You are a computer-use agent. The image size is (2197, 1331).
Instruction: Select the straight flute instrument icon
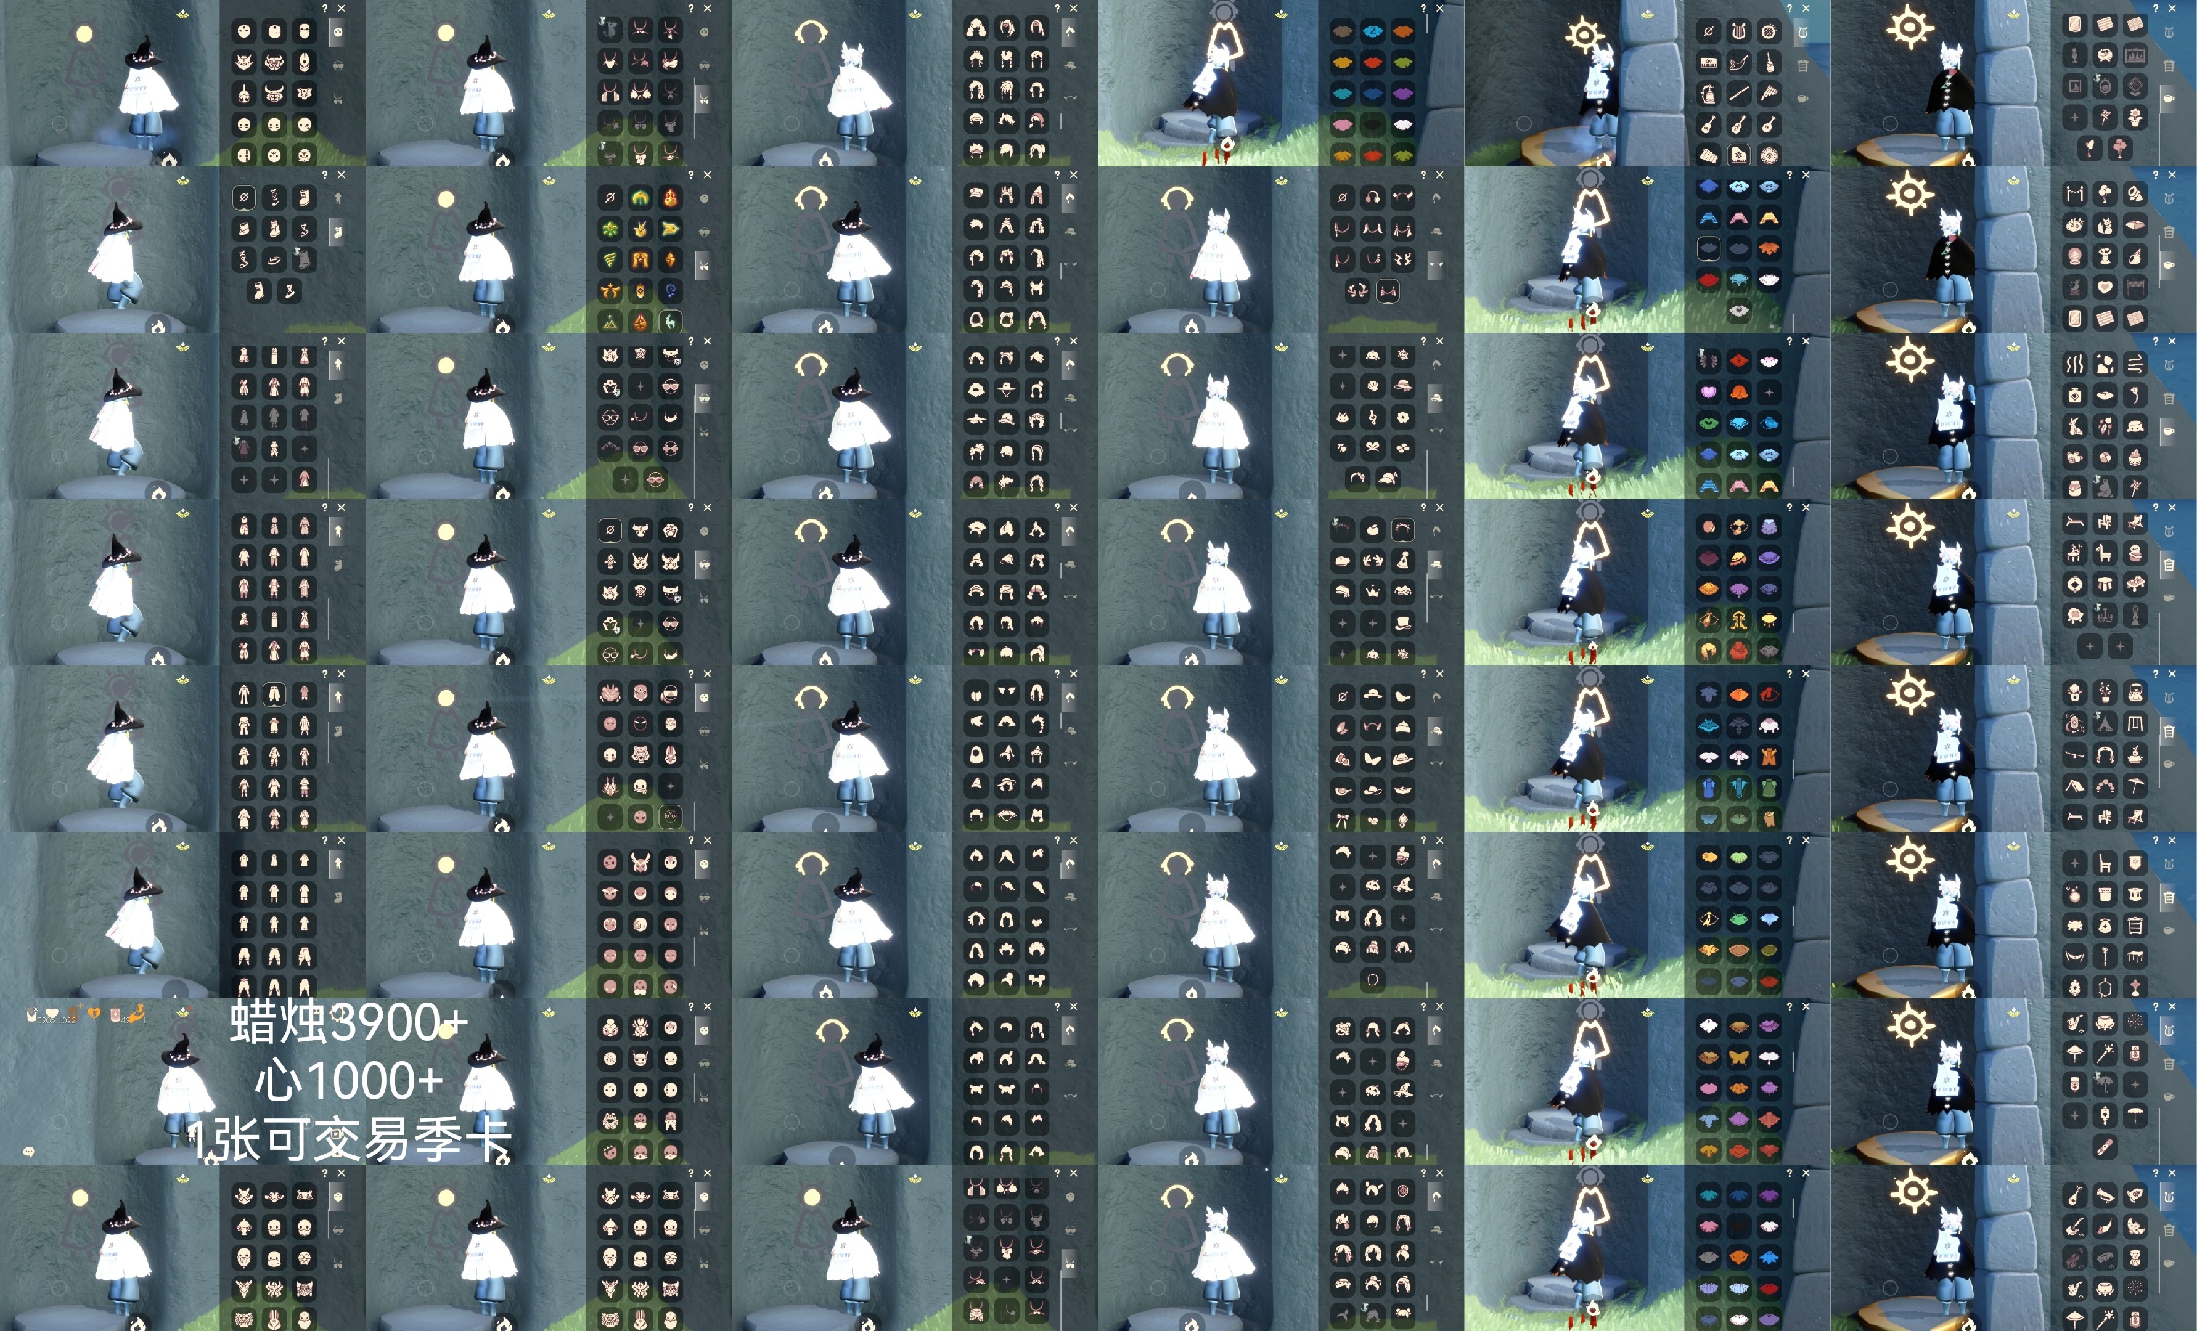point(1738,94)
